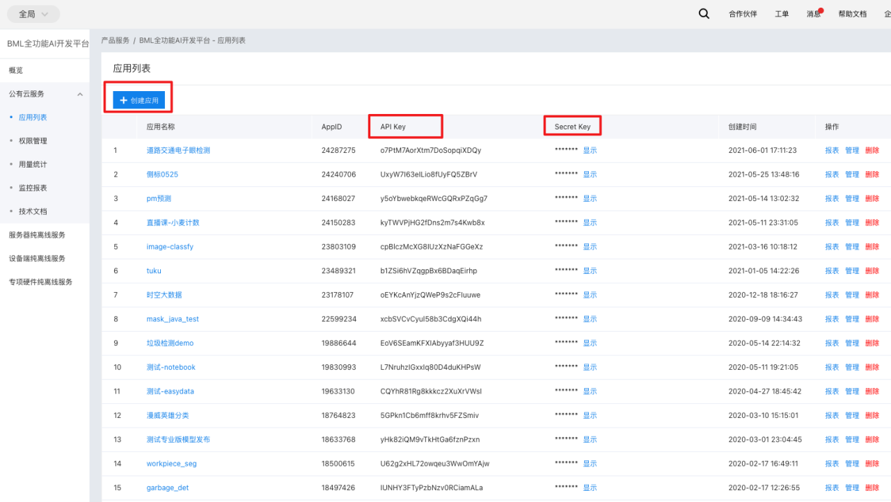Open the 时空大数据 app link
891x502 pixels.
[164, 295]
